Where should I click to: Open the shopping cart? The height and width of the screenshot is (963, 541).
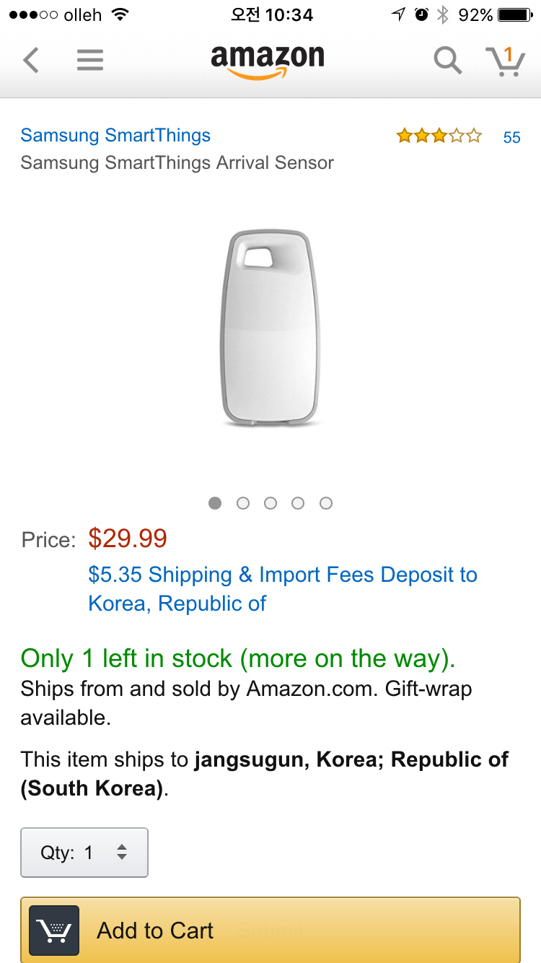(505, 61)
